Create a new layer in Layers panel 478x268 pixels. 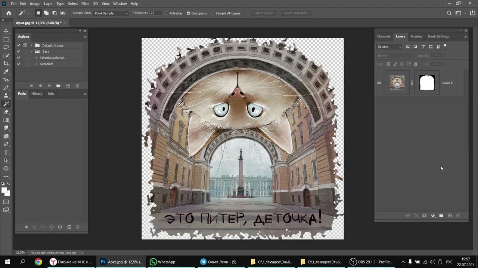[x=450, y=216]
